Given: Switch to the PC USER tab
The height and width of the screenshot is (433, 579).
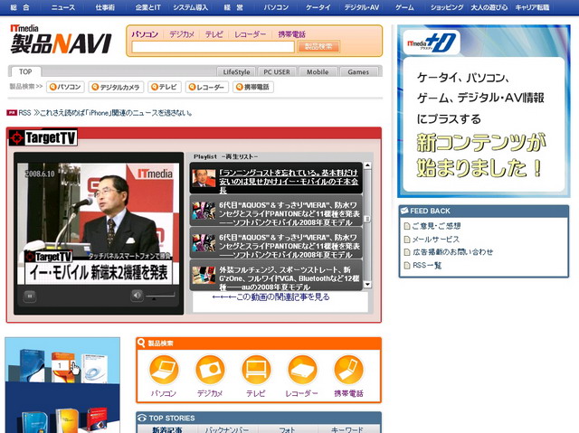Looking at the screenshot, I should point(277,71).
